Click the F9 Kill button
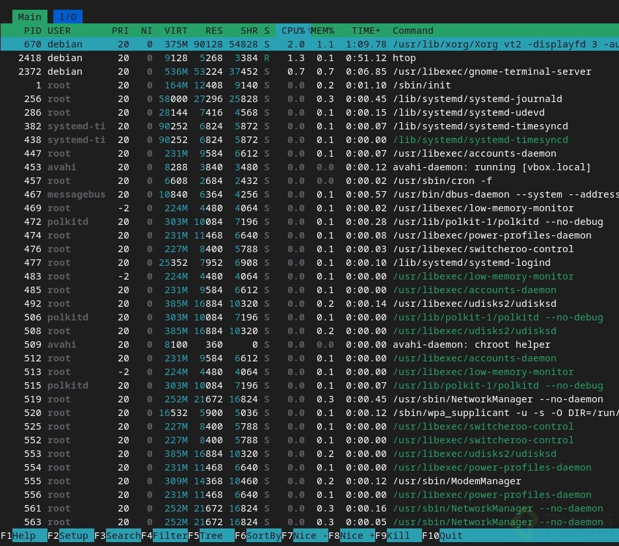Screen dimensions: 619x546 click(x=399, y=536)
